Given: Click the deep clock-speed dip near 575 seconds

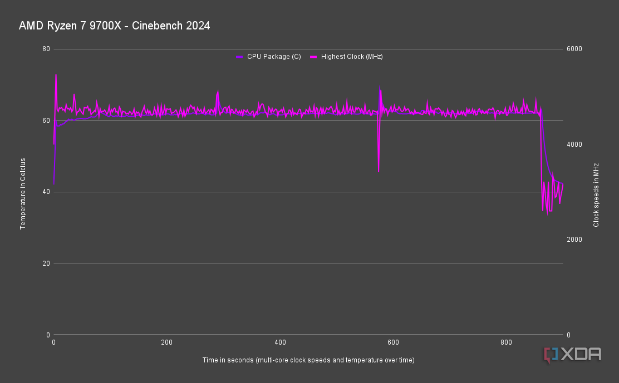Looking at the screenshot, I should pos(379,171).
